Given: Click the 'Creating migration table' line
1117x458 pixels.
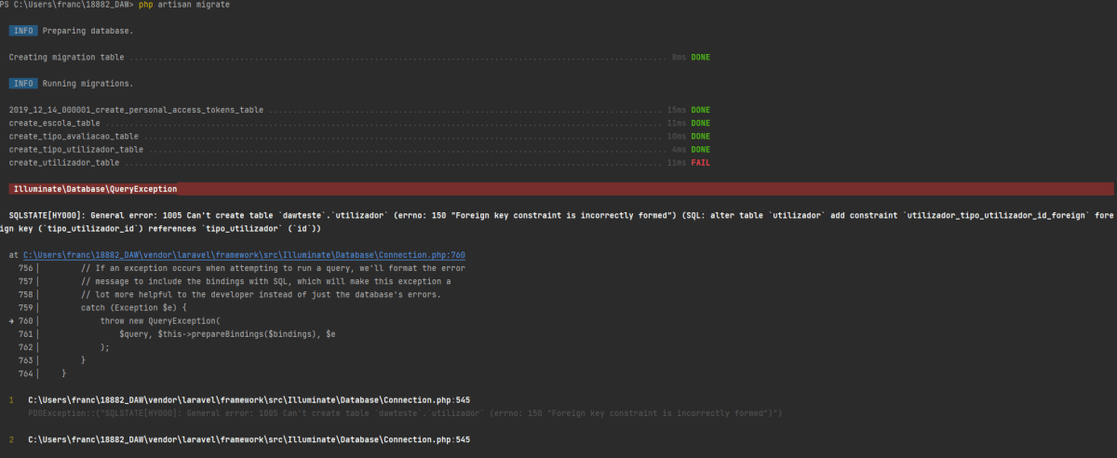Looking at the screenshot, I should 360,58.
